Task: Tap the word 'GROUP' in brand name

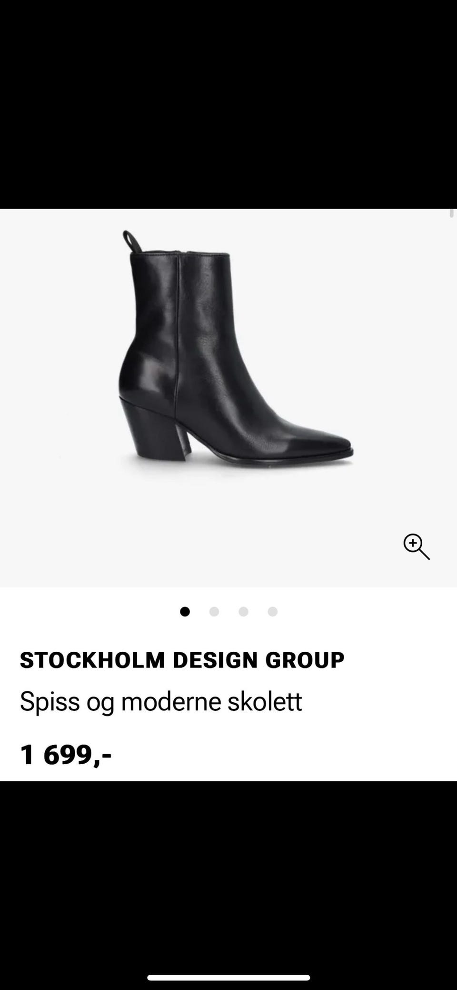Action: [x=305, y=660]
